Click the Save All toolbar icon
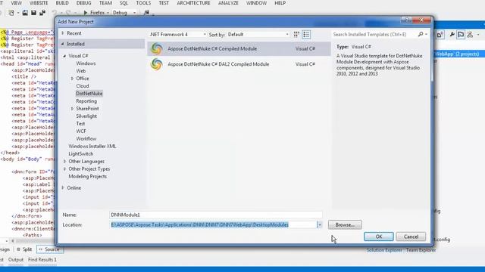 coord(42,13)
